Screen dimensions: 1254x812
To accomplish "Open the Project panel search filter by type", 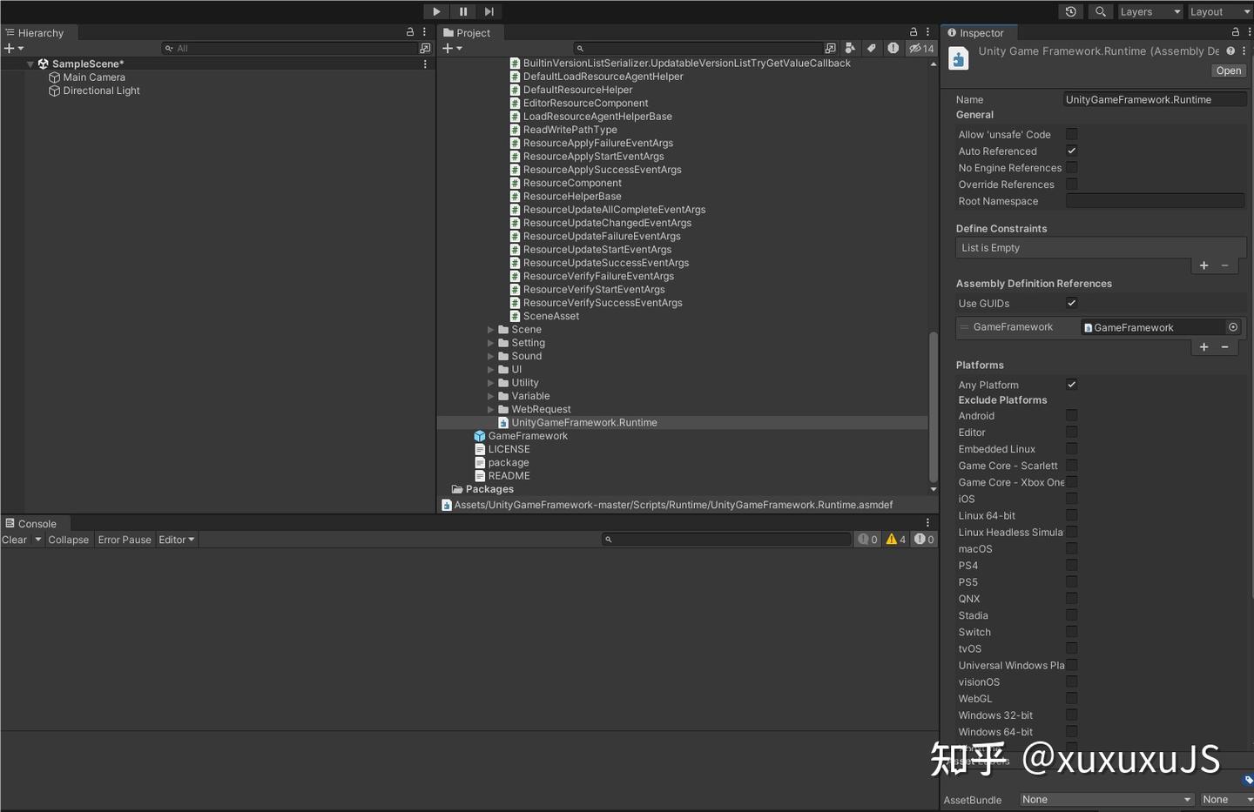I will [849, 48].
